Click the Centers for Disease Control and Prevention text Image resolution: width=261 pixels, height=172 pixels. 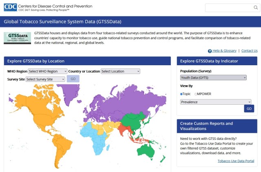point(55,6)
